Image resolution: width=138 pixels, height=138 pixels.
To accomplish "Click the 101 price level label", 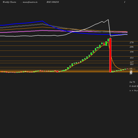I will coord(132,64).
